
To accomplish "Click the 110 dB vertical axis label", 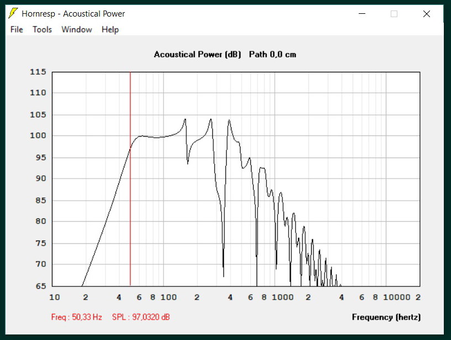I will [x=38, y=93].
